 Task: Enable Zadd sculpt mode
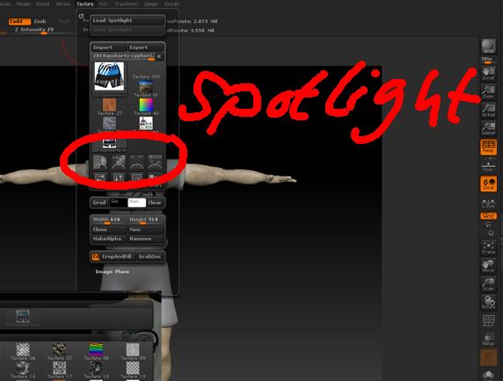coord(19,21)
